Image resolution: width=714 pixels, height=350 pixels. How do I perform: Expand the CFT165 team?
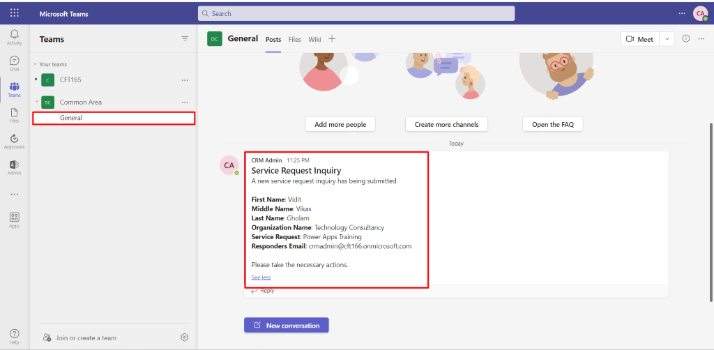coord(36,80)
